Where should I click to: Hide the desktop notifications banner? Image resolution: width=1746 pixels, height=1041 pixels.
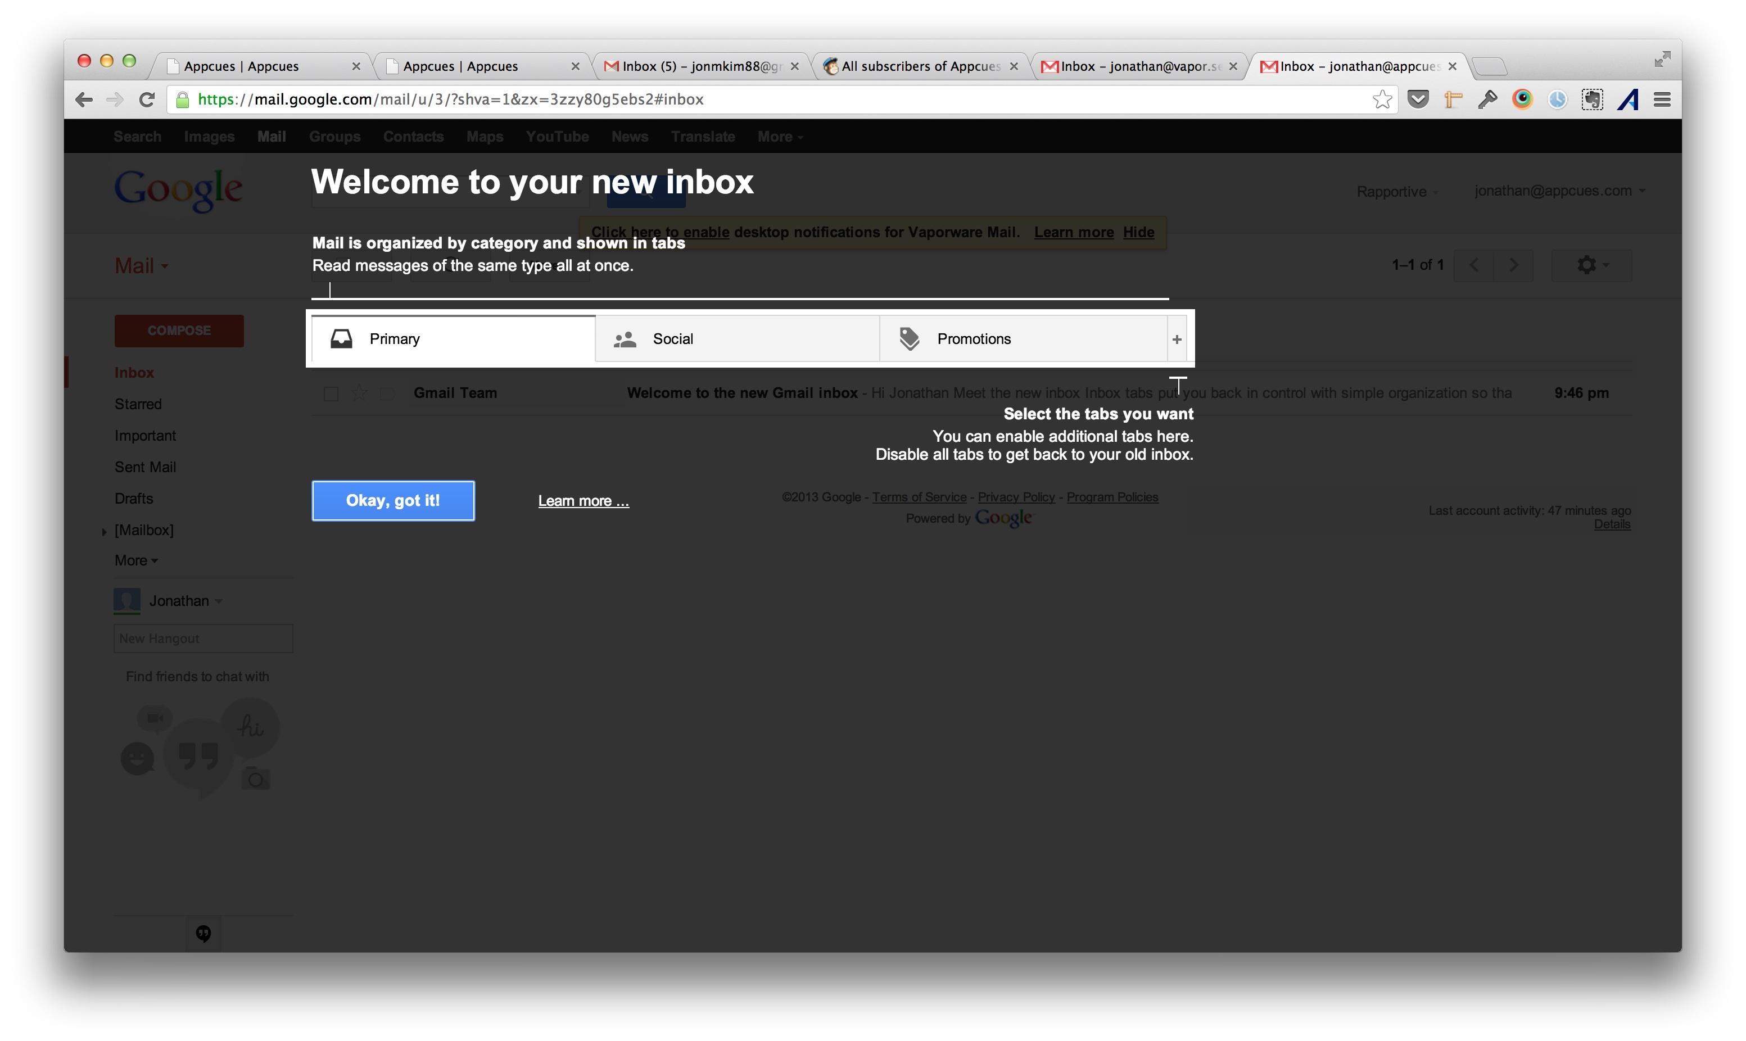(1138, 232)
